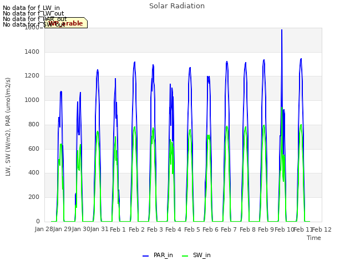Click the Jan 31 x-axis tick label
Image resolution: width=355 pixels, height=266 pixels.
tap(99, 229)
